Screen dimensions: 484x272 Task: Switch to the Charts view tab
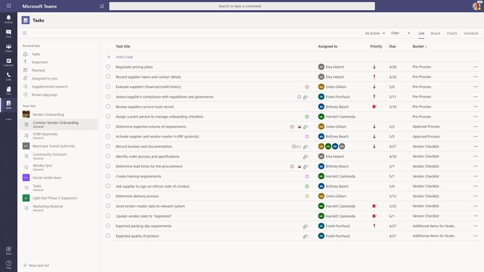pos(452,33)
